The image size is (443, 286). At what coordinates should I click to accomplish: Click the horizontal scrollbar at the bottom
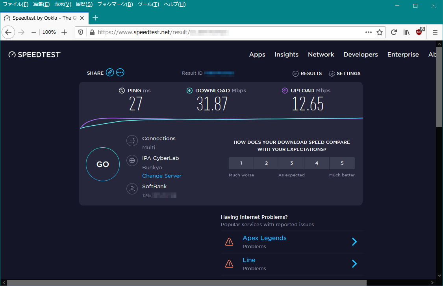point(187,282)
